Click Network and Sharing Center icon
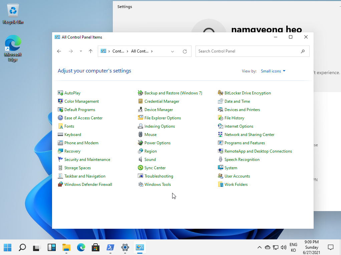Screen dimensions: 341x255 221,135
